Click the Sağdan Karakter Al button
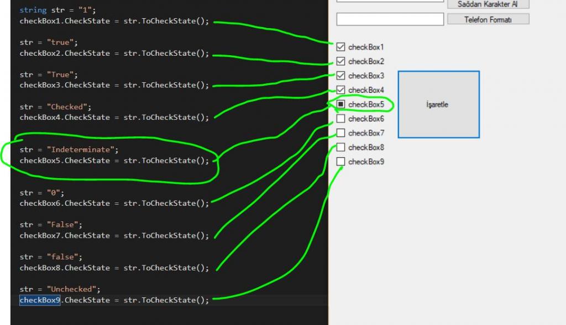The height and width of the screenshot is (325, 566). (489, 4)
